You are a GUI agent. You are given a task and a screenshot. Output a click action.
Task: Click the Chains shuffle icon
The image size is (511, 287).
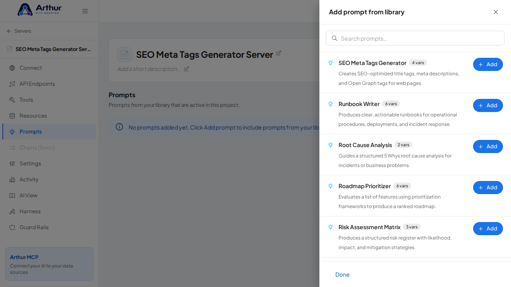[12, 147]
